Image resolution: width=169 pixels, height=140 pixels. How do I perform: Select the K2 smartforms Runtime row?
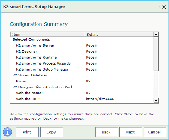tap(82, 58)
